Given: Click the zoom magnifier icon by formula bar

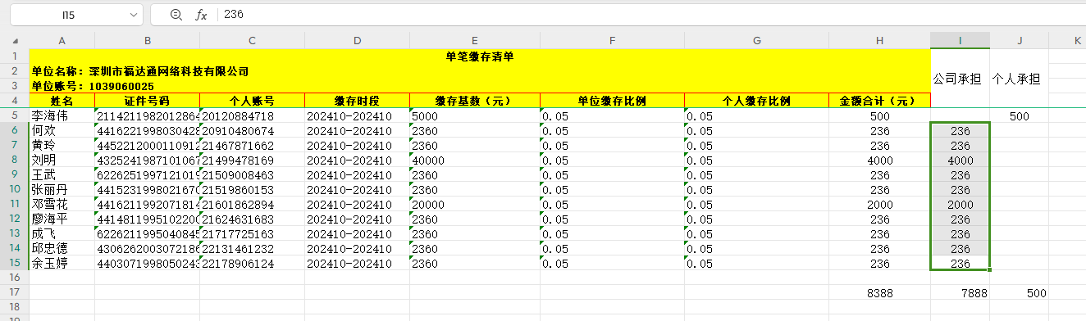Looking at the screenshot, I should point(176,15).
